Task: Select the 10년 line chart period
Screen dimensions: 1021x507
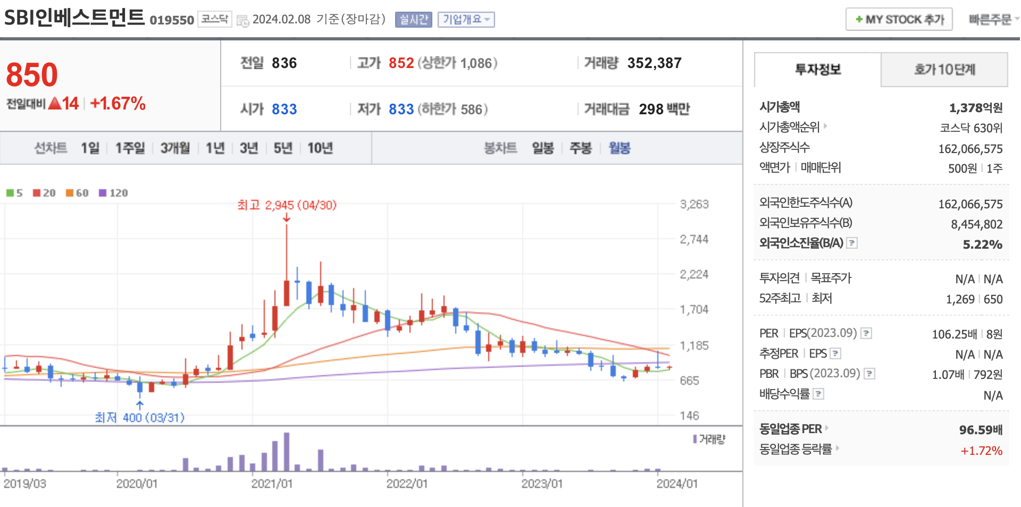Action: pyautogui.click(x=320, y=148)
